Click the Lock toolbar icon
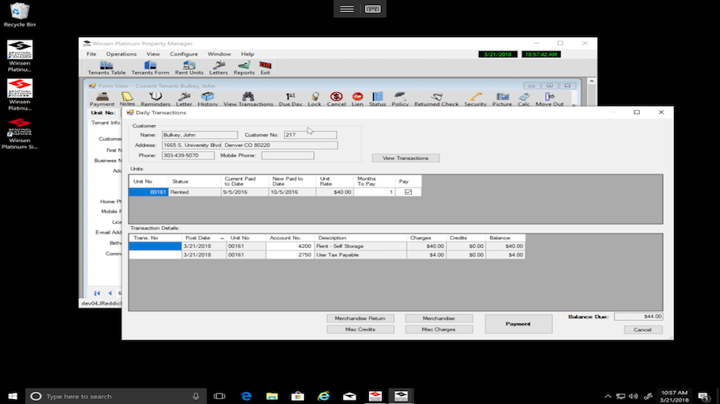720x404 pixels. pos(315,99)
